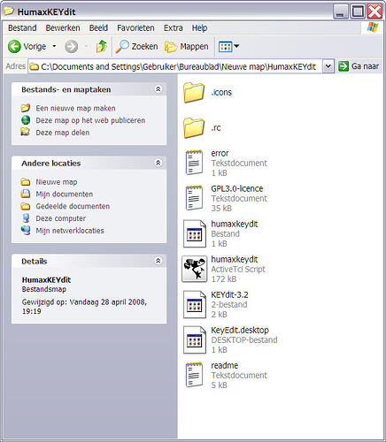
Task: Open the address bar dropdown arrow
Action: click(x=328, y=66)
